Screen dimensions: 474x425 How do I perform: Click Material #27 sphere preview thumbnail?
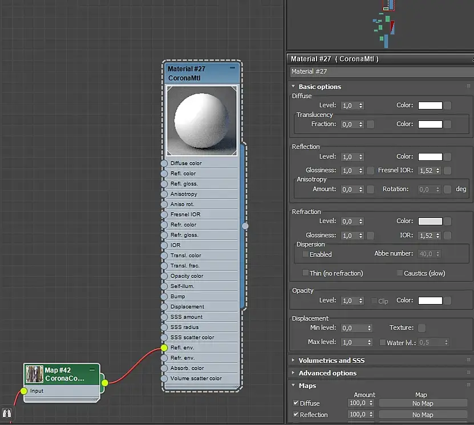coord(201,120)
